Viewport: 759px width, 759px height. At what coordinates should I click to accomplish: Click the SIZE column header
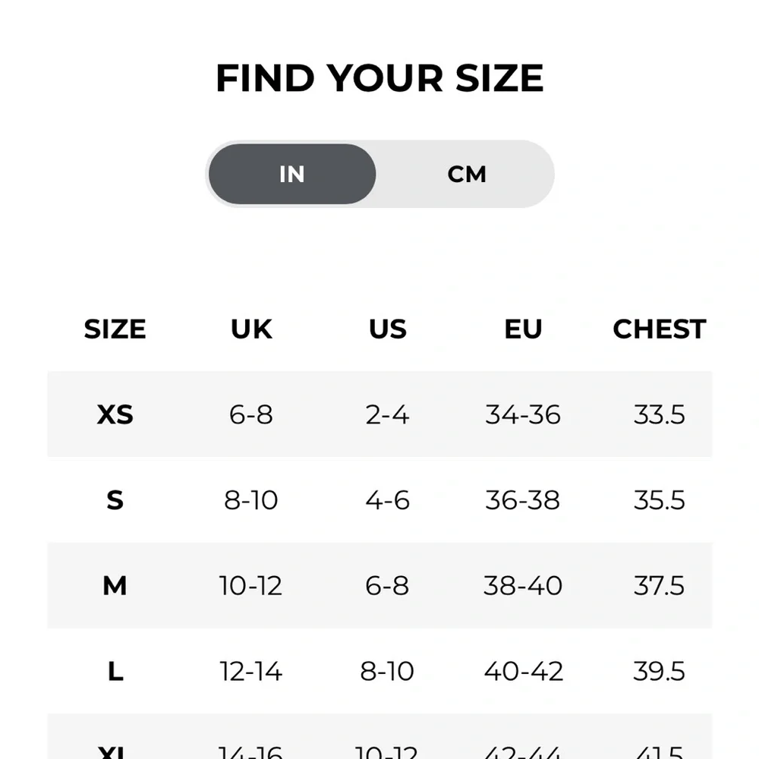[115, 329]
